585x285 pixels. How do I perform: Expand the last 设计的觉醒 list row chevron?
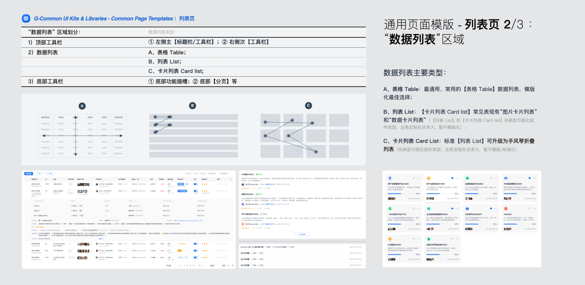click(x=363, y=265)
